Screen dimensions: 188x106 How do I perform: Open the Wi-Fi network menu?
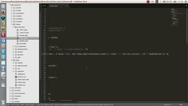152,2
